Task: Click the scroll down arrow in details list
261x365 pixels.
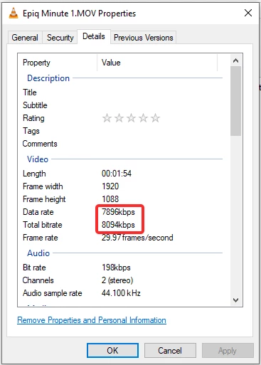Action: tap(235, 300)
